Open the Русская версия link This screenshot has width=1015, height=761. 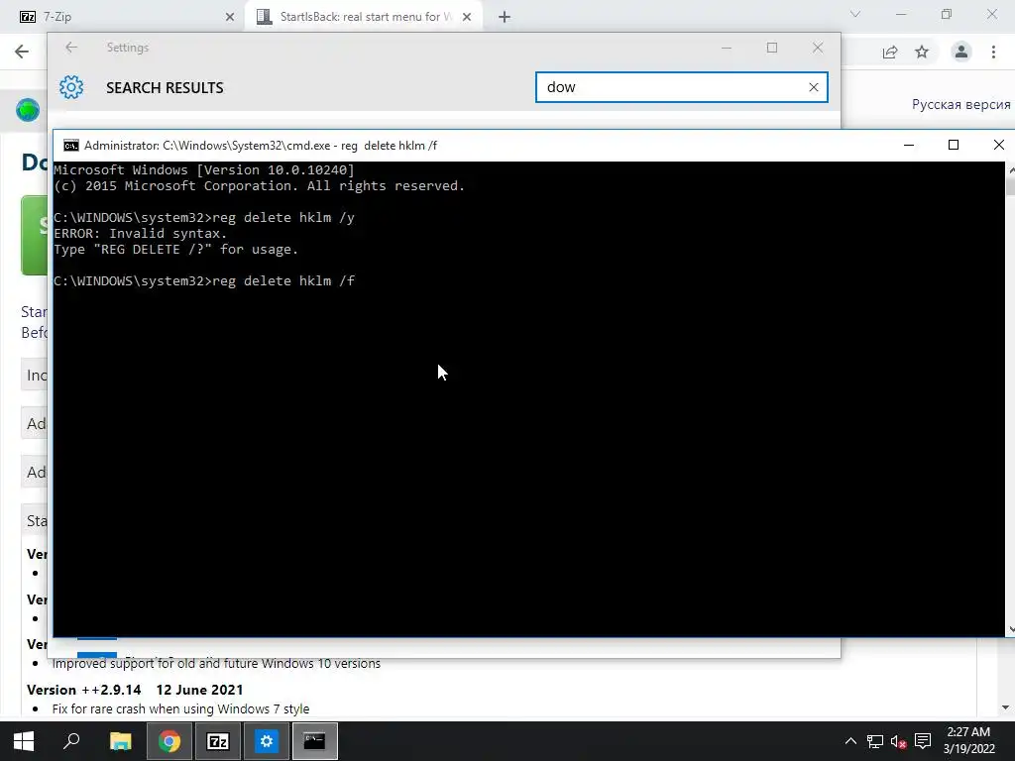tap(960, 104)
